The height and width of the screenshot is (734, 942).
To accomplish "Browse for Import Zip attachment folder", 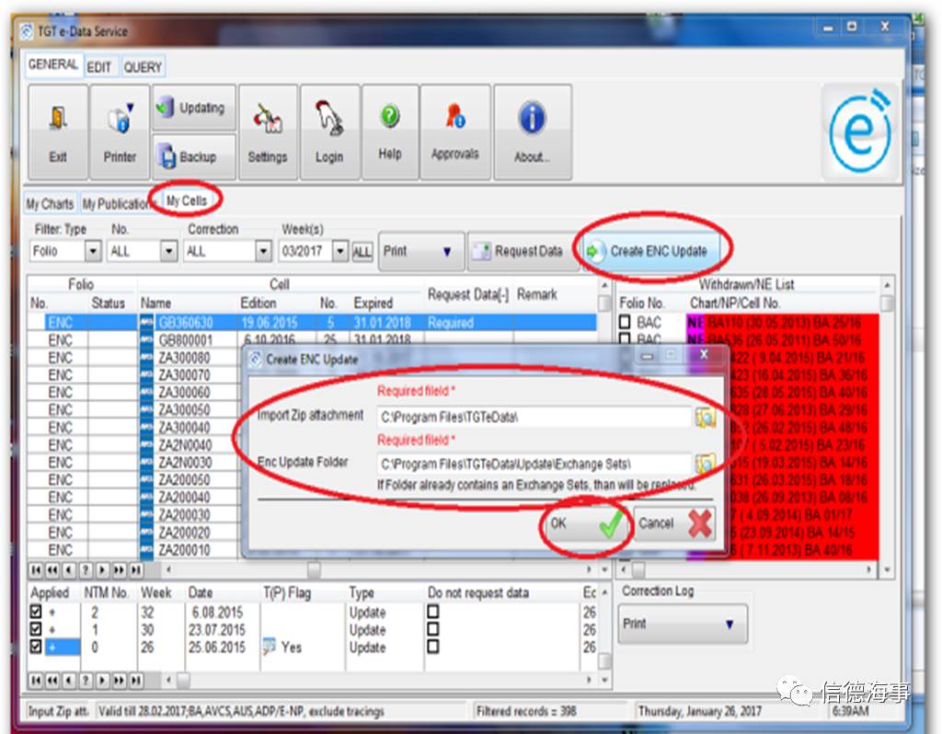I will [706, 417].
